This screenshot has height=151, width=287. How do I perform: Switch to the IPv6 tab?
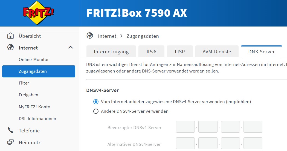(x=151, y=52)
